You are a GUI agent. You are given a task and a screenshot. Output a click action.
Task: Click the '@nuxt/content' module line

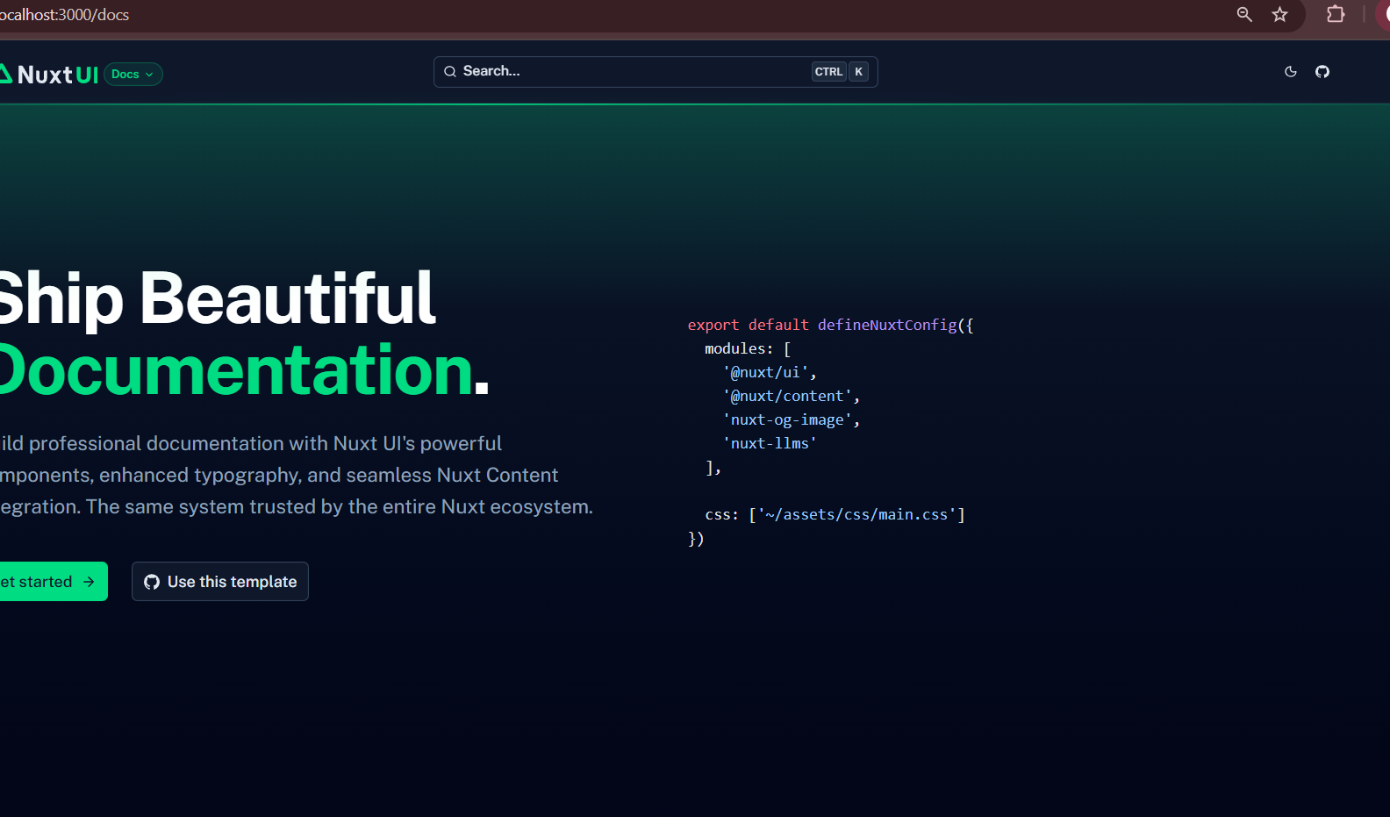coord(791,397)
